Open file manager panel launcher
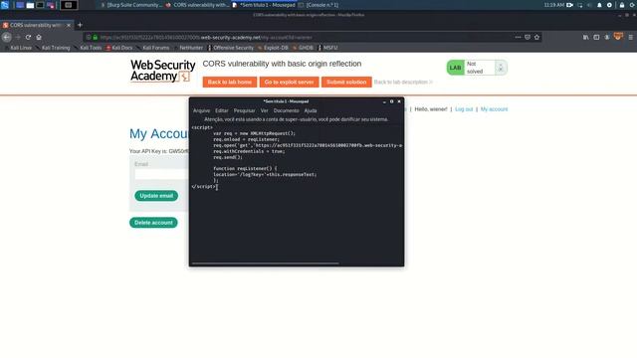Screen dimensions: 637x358 [x=30, y=5]
